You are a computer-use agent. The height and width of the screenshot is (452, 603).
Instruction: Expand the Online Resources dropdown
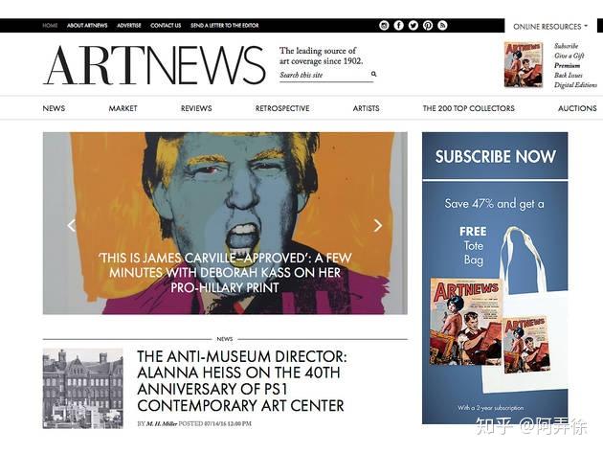pos(550,27)
